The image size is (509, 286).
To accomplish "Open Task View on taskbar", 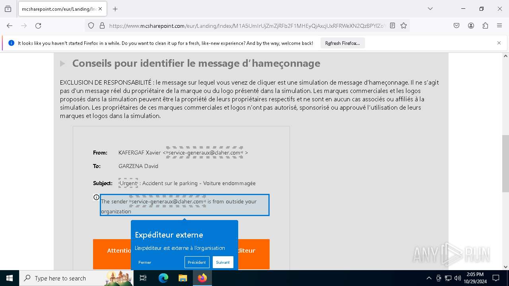I will tap(143, 278).
